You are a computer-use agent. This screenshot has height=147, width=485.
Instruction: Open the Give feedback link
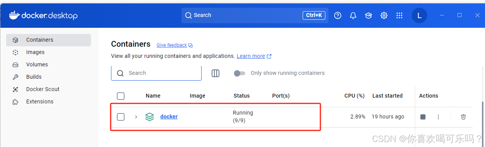pyautogui.click(x=175, y=45)
